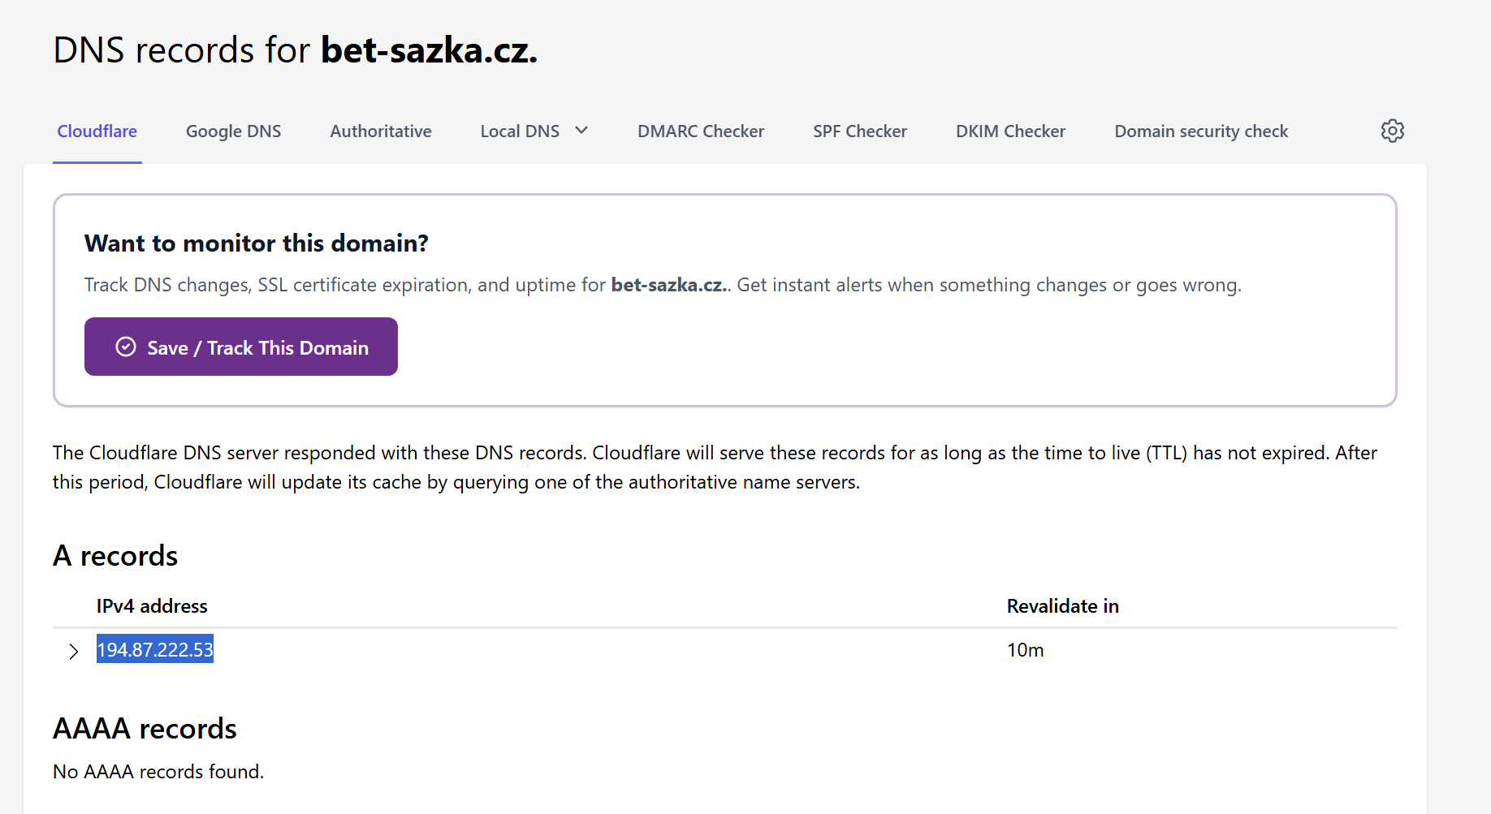Click the A records heading
The height and width of the screenshot is (814, 1491).
click(x=115, y=556)
